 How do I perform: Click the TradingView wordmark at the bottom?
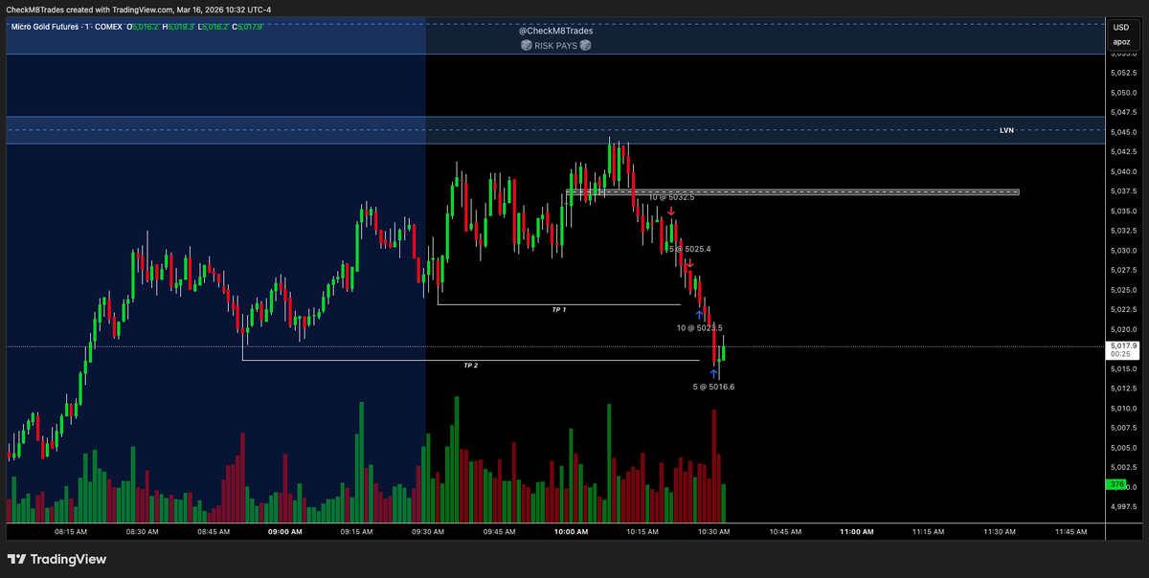click(x=70, y=559)
